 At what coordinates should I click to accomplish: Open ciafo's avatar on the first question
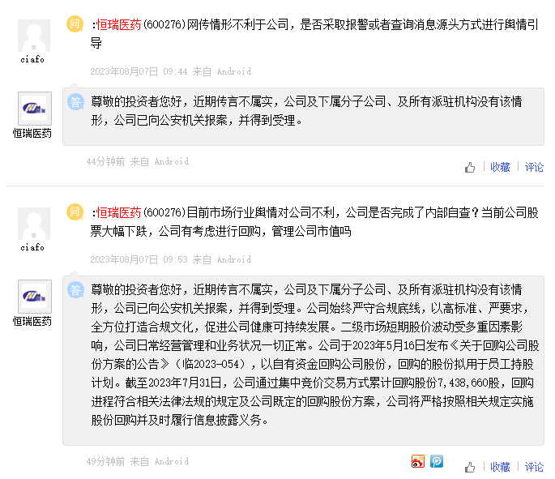34,36
